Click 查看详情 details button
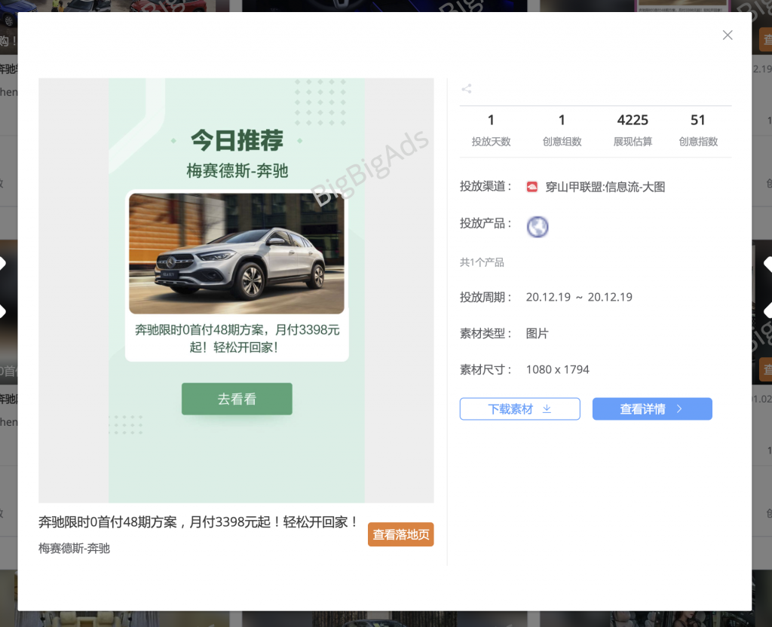 (x=652, y=408)
